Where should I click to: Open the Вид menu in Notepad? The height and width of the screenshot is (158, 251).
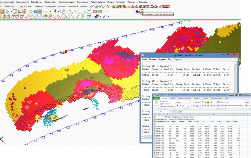tap(170, 59)
